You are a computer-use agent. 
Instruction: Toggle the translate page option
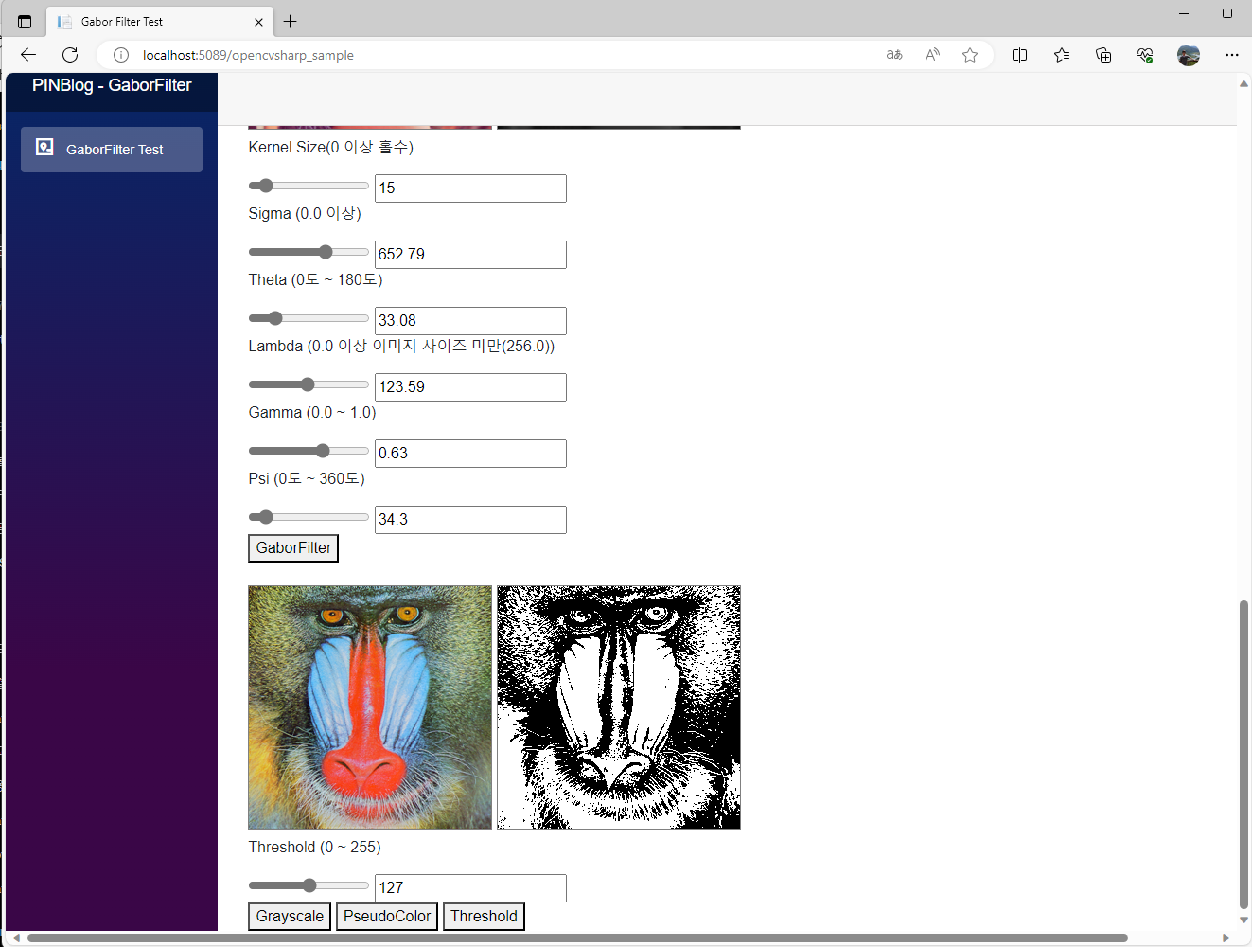click(893, 55)
